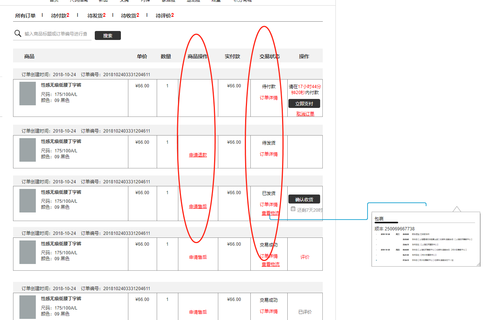The width and height of the screenshot is (497, 320).
Task: Click the 确认收货 button
Action: click(x=304, y=199)
